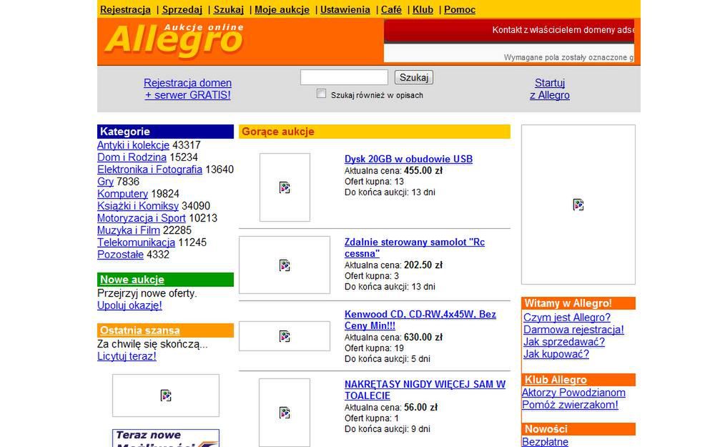
Task: Open Książki i Komiksy category
Action: [138, 206]
